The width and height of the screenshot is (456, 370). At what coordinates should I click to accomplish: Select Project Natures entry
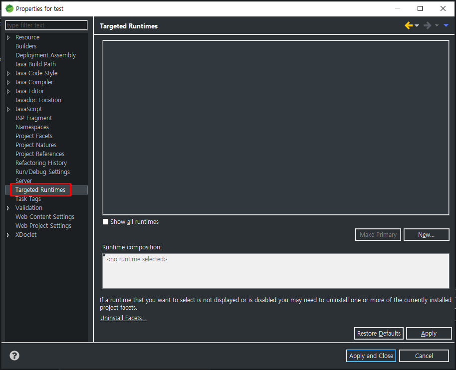[36, 145]
